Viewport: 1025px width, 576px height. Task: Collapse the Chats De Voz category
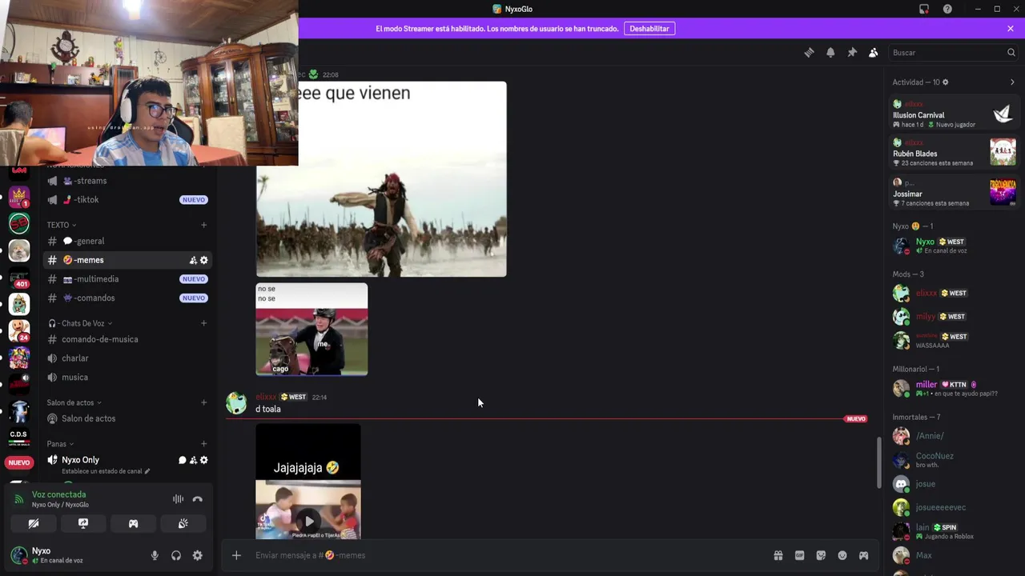click(80, 323)
